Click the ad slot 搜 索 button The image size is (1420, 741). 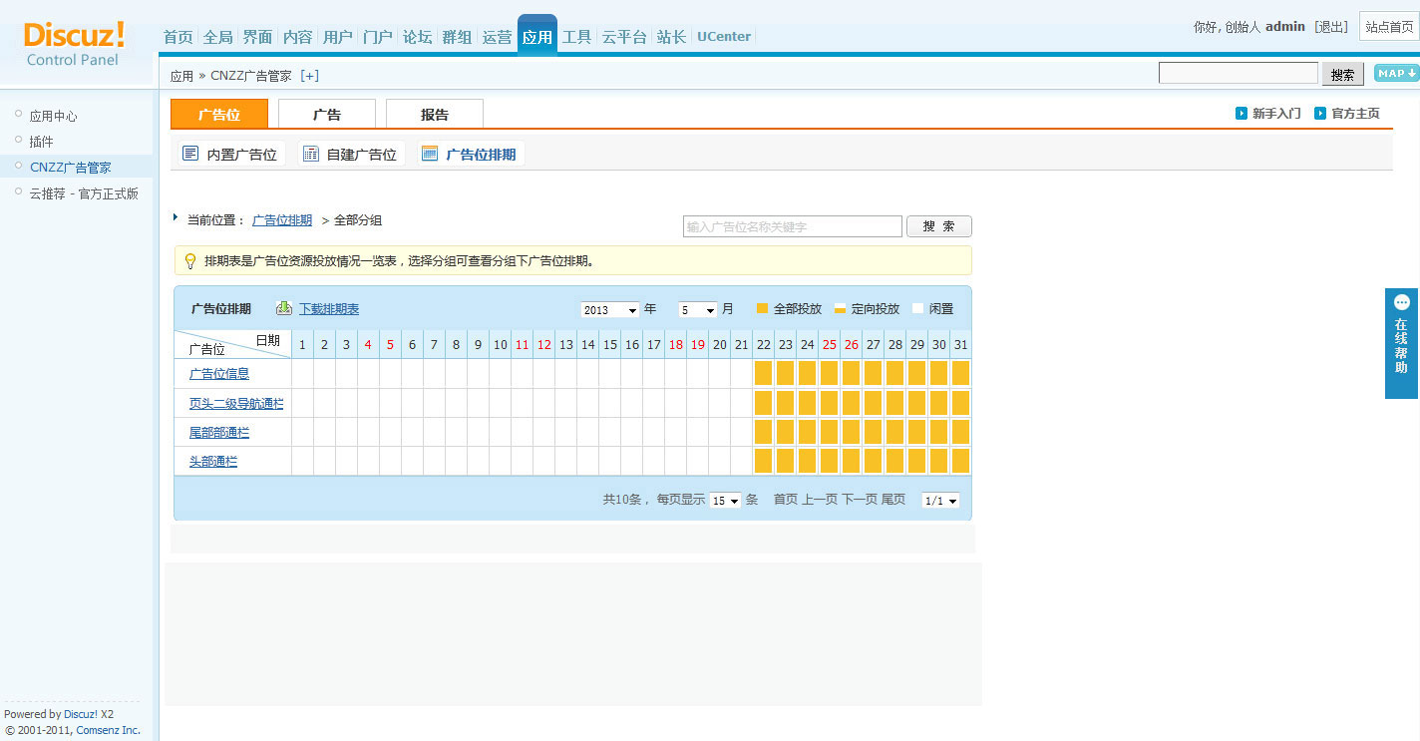pyautogui.click(x=939, y=226)
